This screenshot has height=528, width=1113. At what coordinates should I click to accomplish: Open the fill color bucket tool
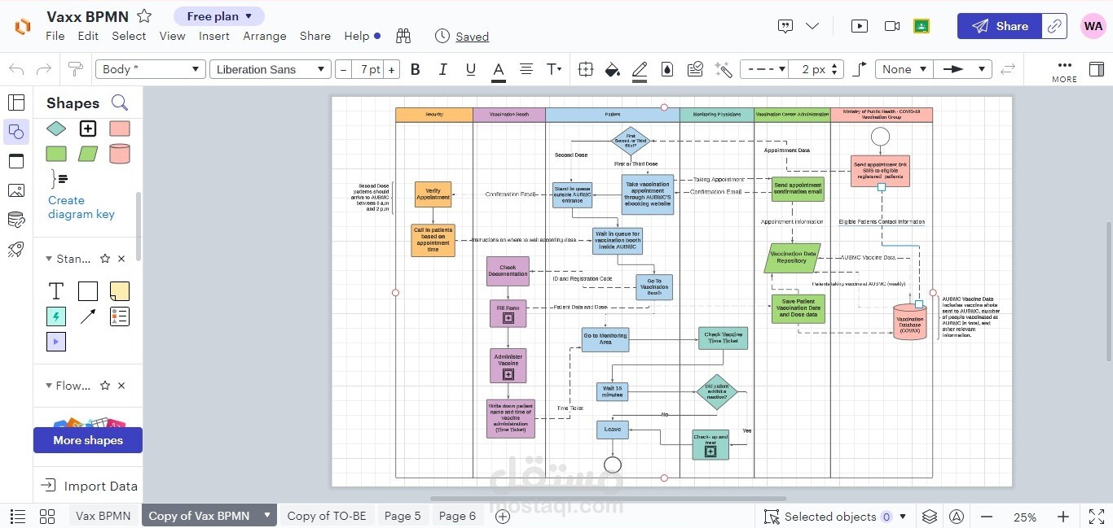pos(612,69)
